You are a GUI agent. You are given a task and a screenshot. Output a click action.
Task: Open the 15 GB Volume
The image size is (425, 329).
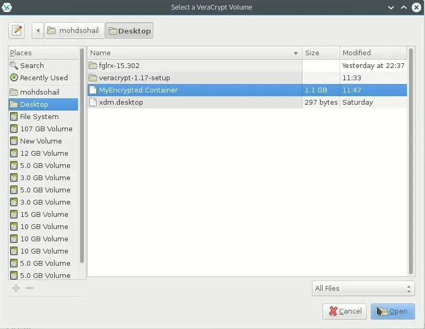click(44, 214)
